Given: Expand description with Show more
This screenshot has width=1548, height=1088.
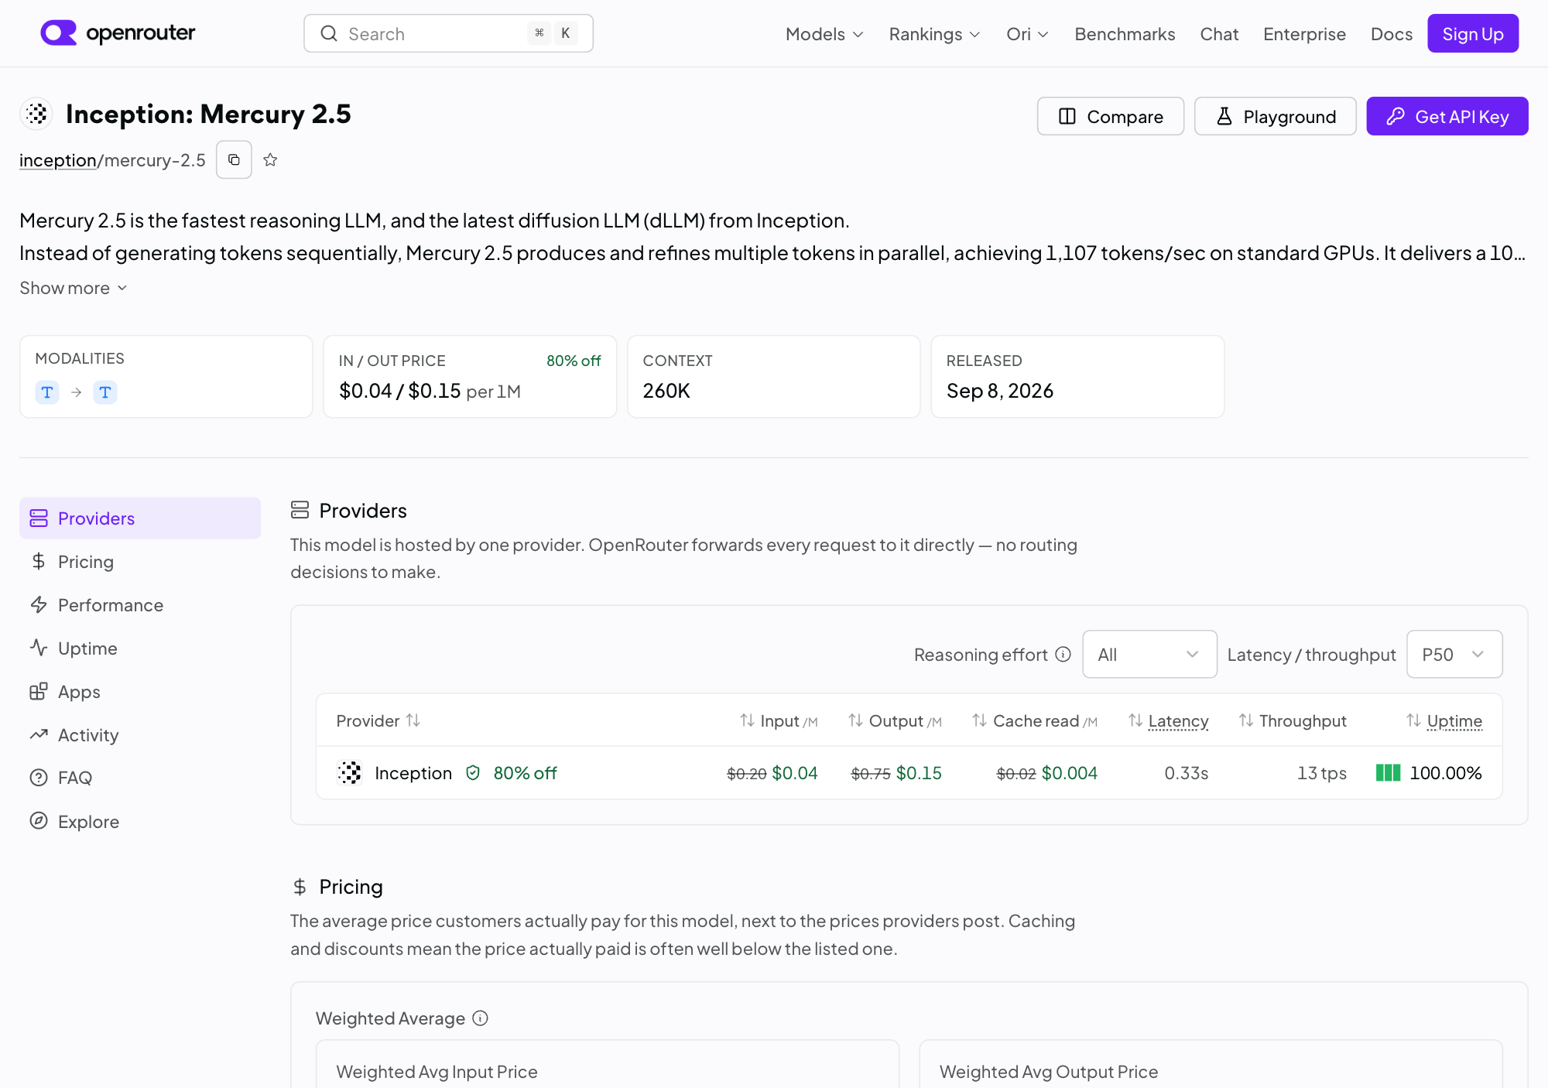Looking at the screenshot, I should (73, 288).
